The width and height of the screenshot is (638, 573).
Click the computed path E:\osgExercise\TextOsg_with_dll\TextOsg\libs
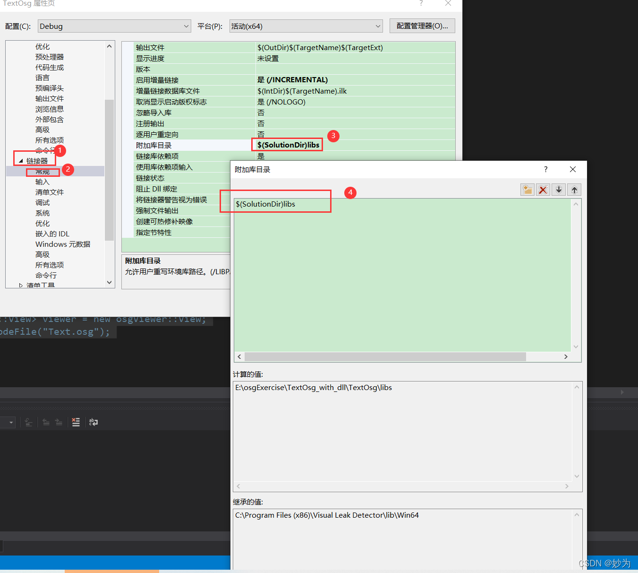click(x=314, y=387)
